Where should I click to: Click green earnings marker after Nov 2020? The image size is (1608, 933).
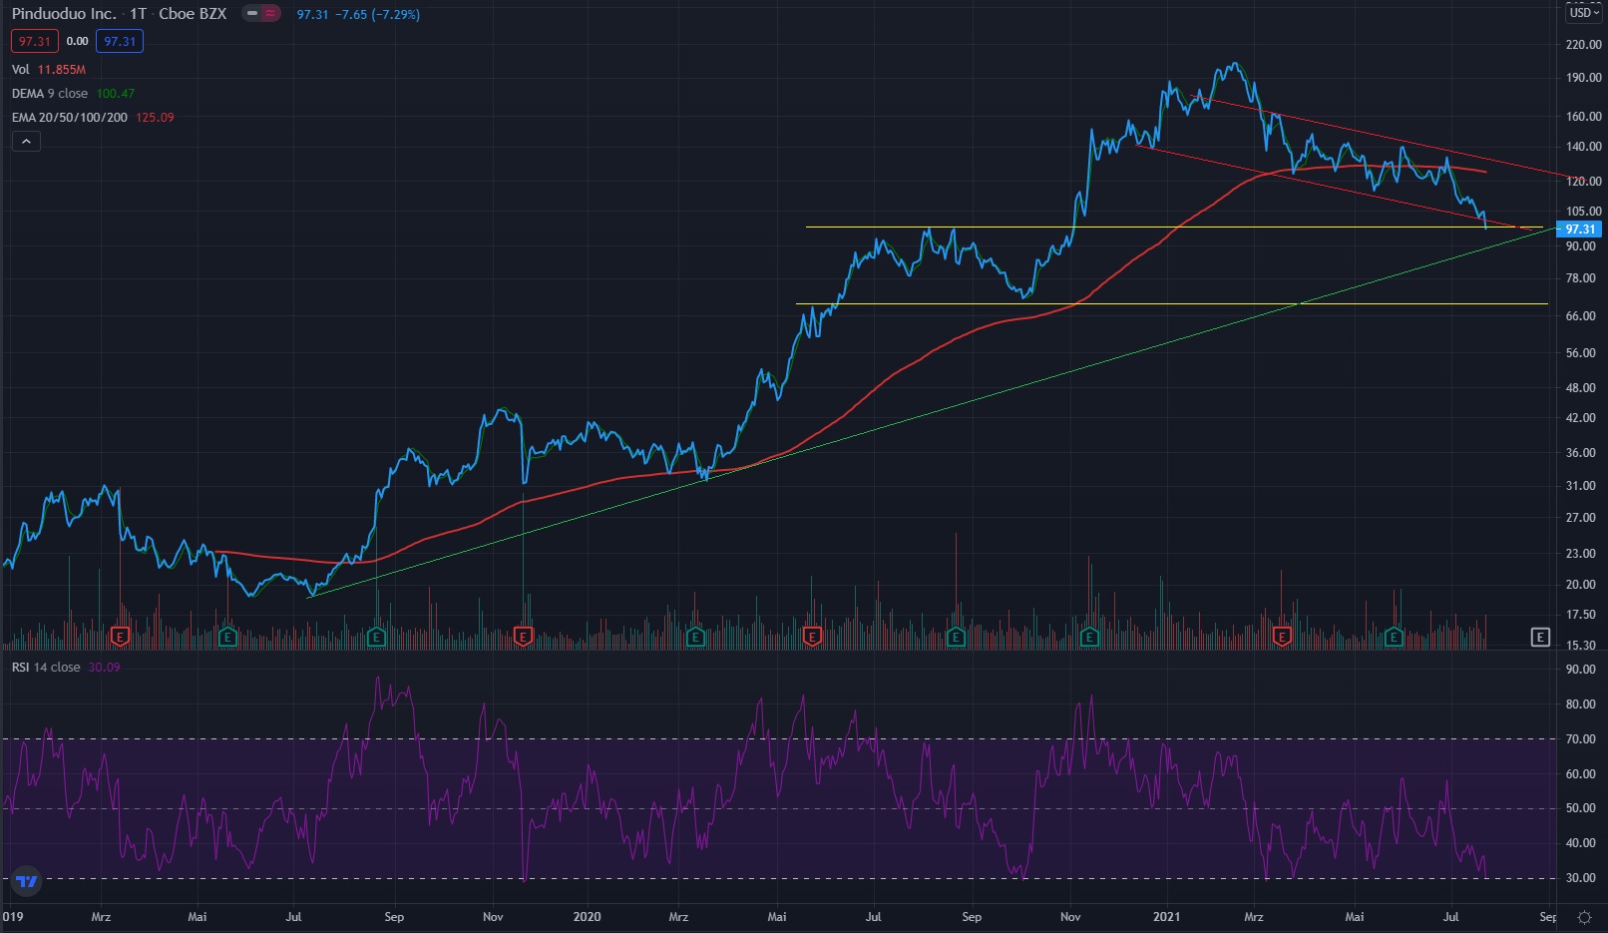(x=1089, y=637)
